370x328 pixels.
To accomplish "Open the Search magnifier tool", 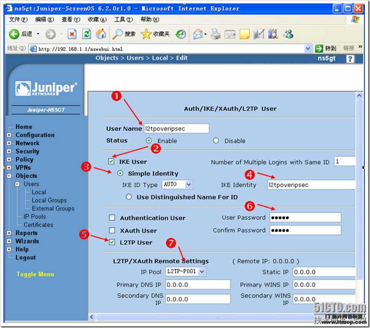I will pos(124,34).
